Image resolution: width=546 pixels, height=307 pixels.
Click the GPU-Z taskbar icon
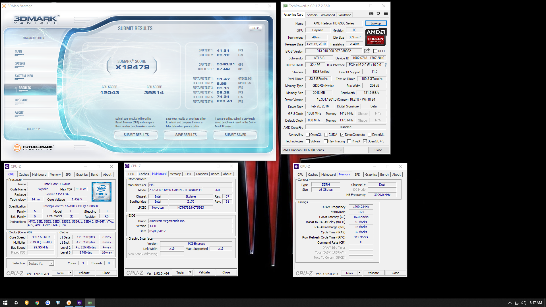click(x=90, y=303)
